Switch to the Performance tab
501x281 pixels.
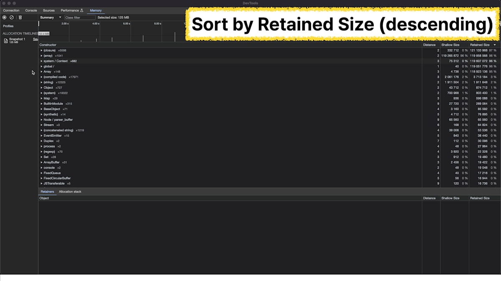pos(72,10)
